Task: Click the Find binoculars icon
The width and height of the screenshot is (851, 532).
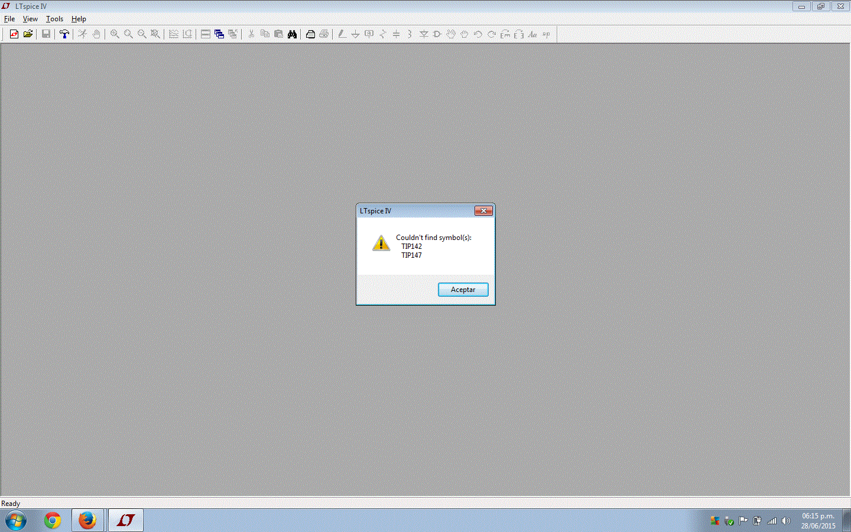Action: pos(292,34)
